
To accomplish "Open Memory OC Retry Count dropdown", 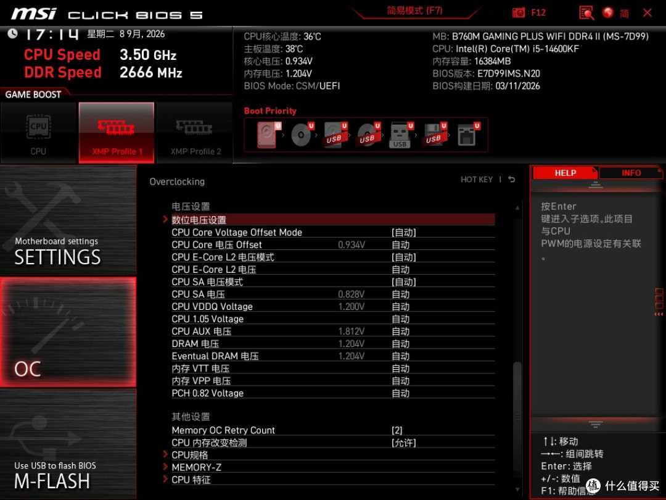I will tap(397, 430).
